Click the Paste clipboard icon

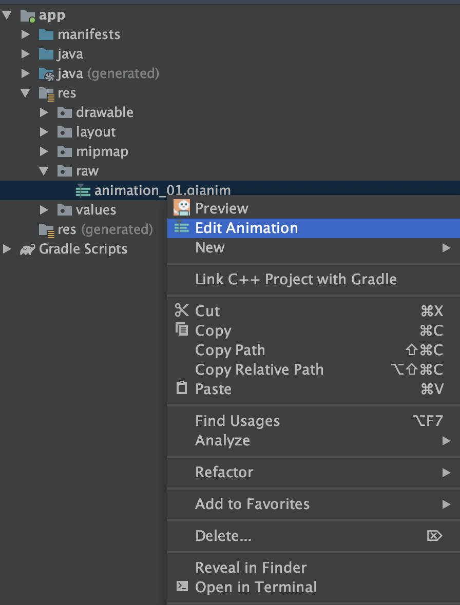tap(182, 388)
